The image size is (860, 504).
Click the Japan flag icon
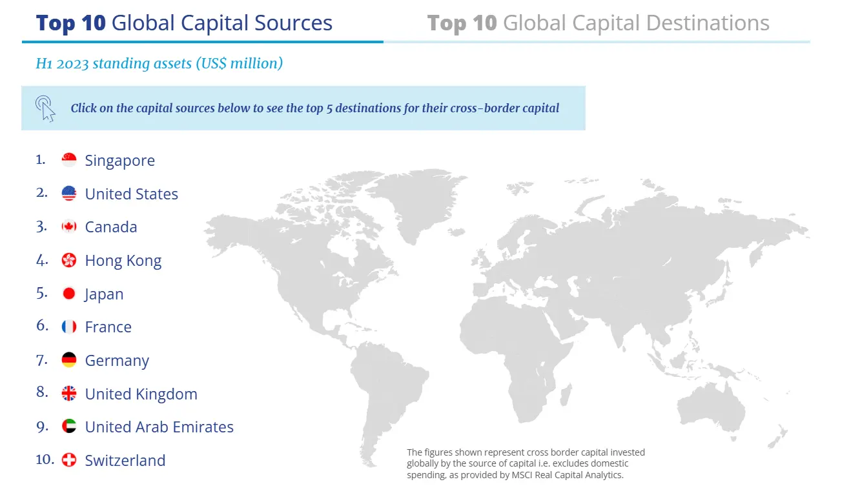point(69,294)
